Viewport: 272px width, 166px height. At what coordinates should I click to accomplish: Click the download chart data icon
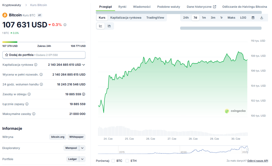[261, 17]
